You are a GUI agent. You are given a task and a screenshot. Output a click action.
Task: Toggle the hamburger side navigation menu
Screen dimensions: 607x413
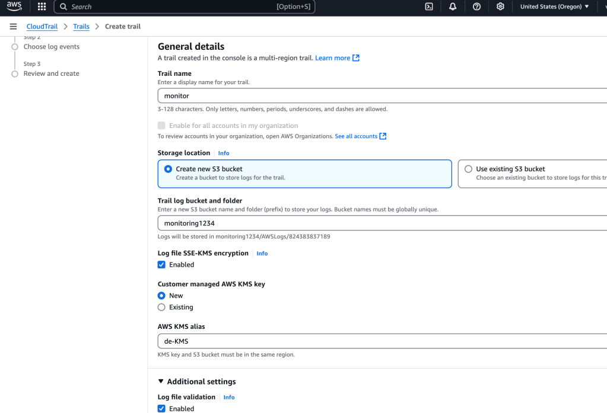point(13,27)
